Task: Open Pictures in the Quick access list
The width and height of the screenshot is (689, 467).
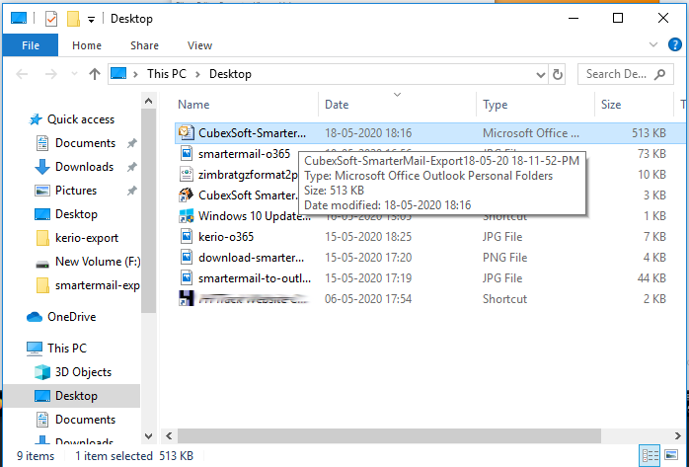Action: click(x=76, y=191)
